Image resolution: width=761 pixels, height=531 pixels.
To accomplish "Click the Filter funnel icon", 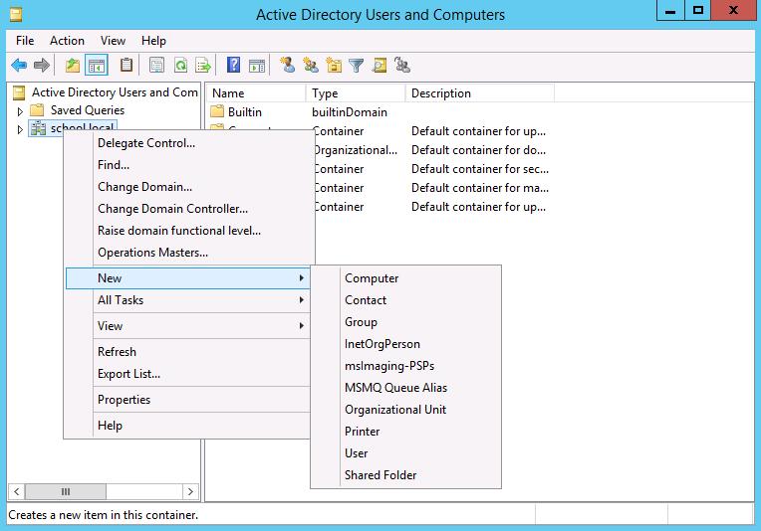I will (357, 65).
